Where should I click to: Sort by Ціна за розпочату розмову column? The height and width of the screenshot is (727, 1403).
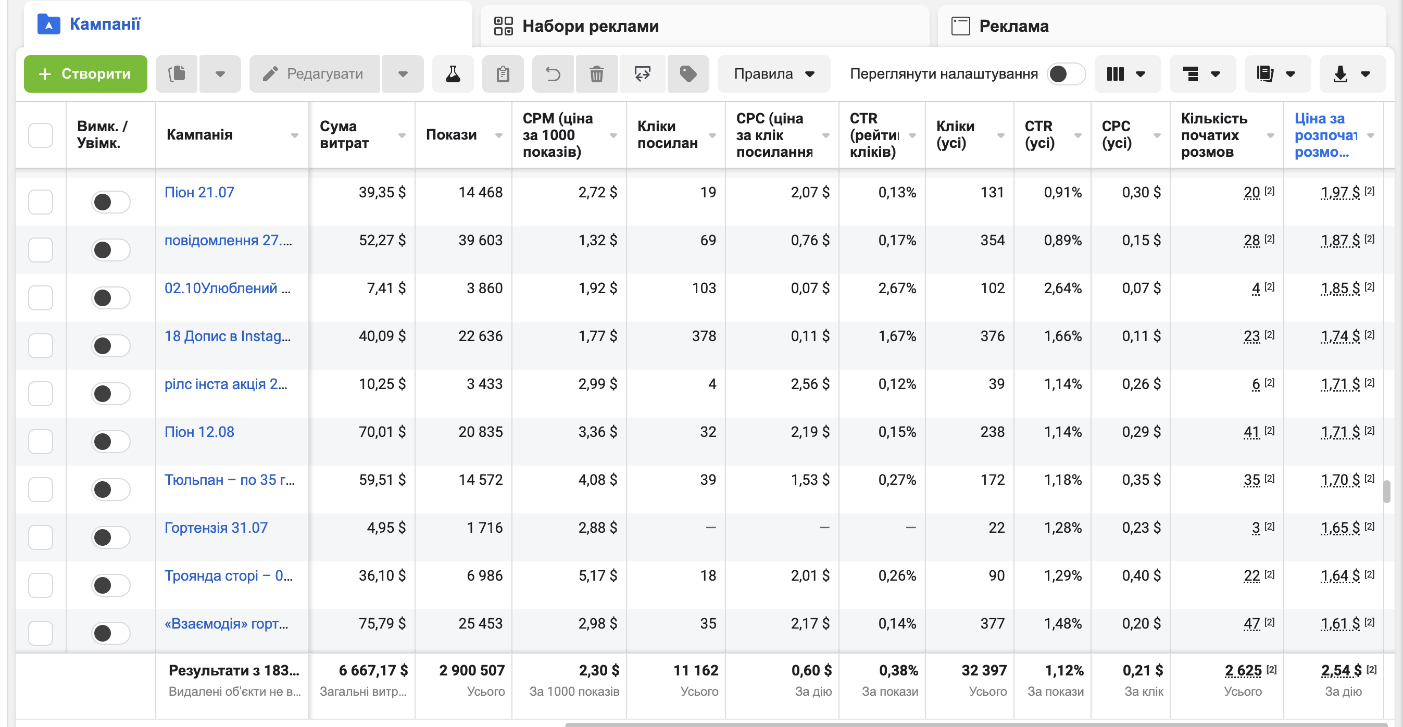click(1325, 134)
